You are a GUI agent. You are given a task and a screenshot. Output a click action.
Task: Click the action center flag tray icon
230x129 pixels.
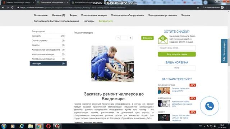[x=208, y=126]
